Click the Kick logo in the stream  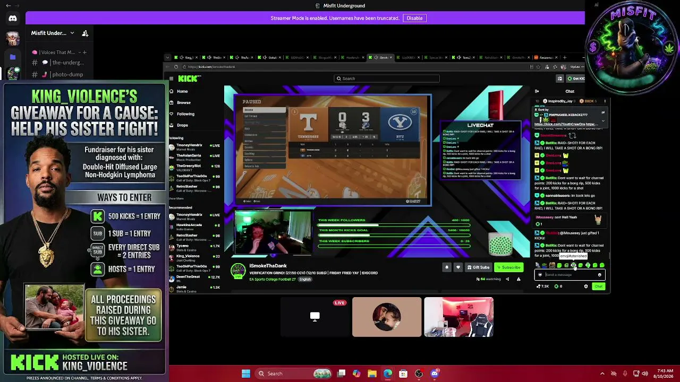(x=189, y=79)
